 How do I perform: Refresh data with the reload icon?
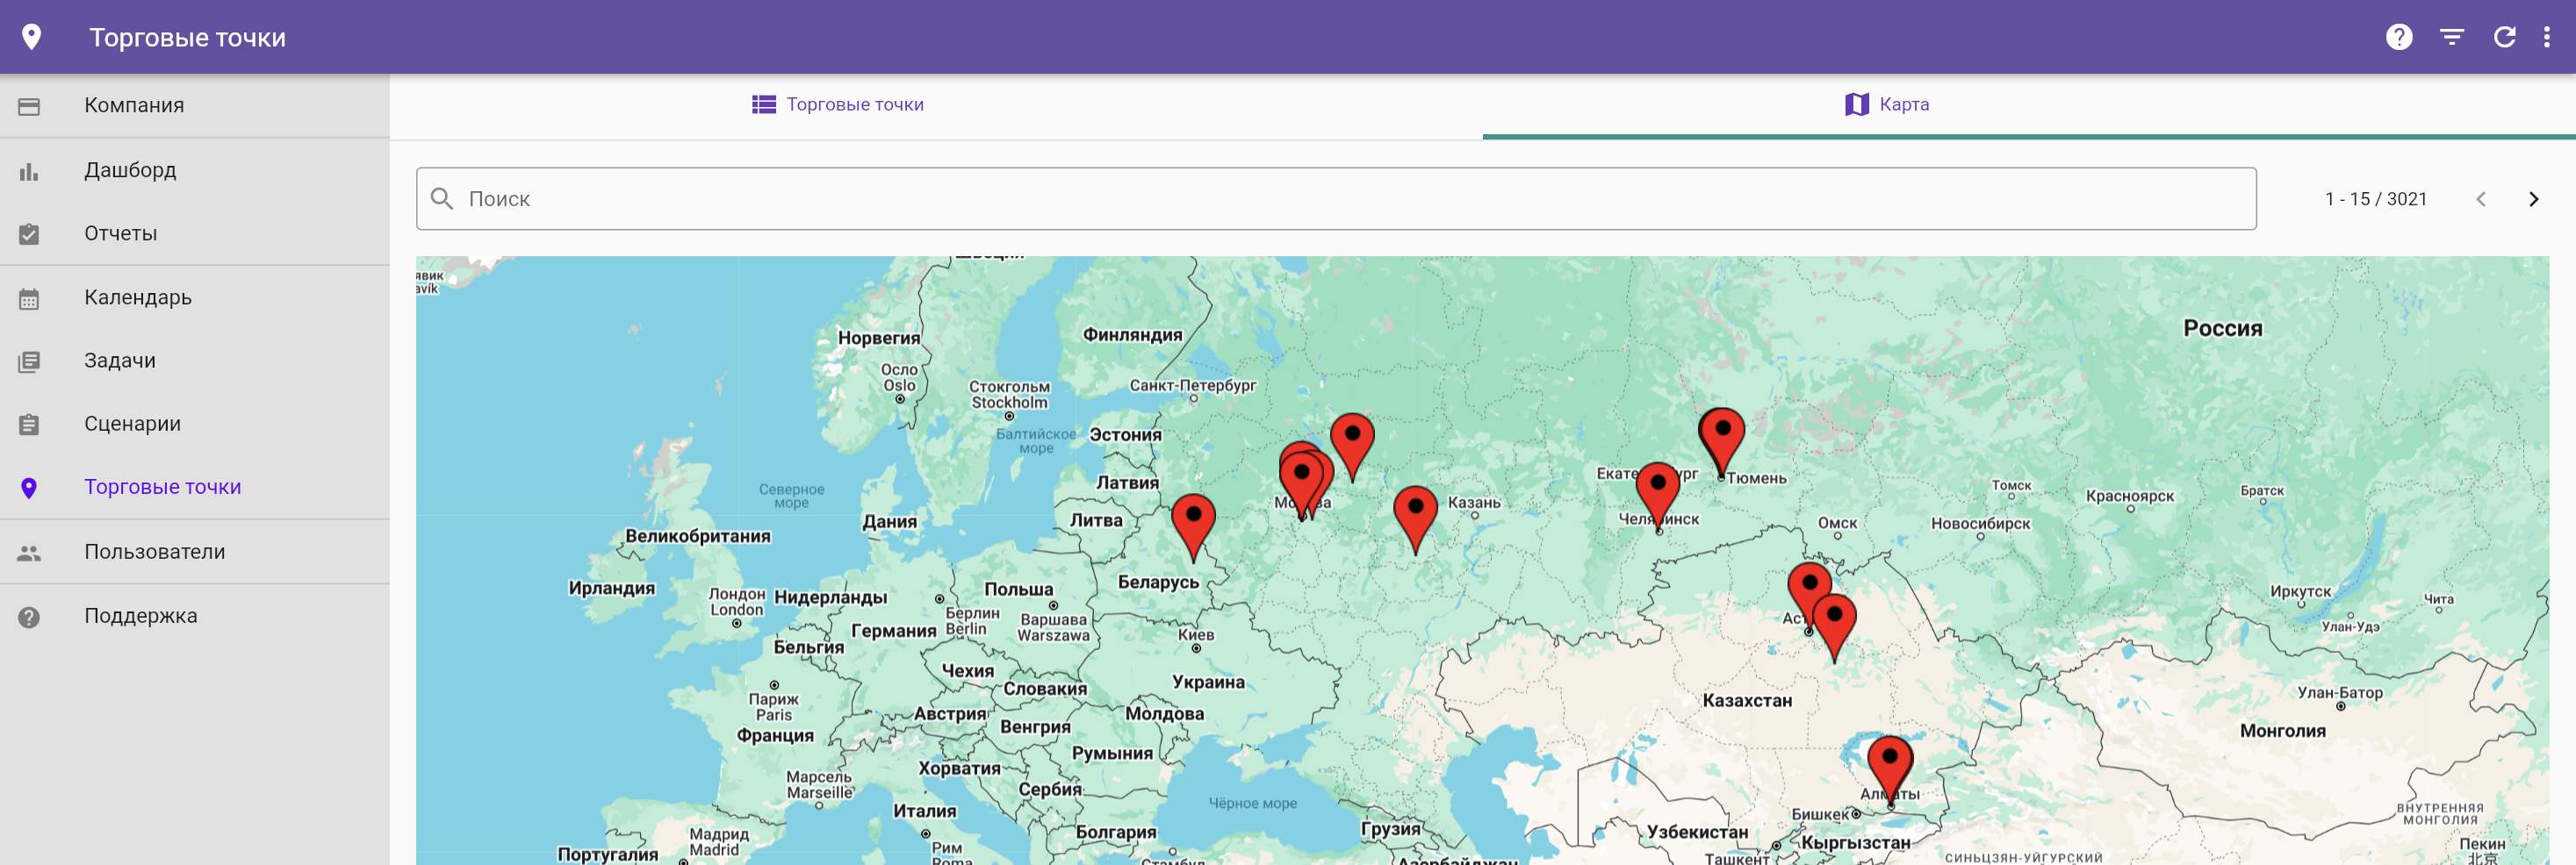pos(2504,37)
